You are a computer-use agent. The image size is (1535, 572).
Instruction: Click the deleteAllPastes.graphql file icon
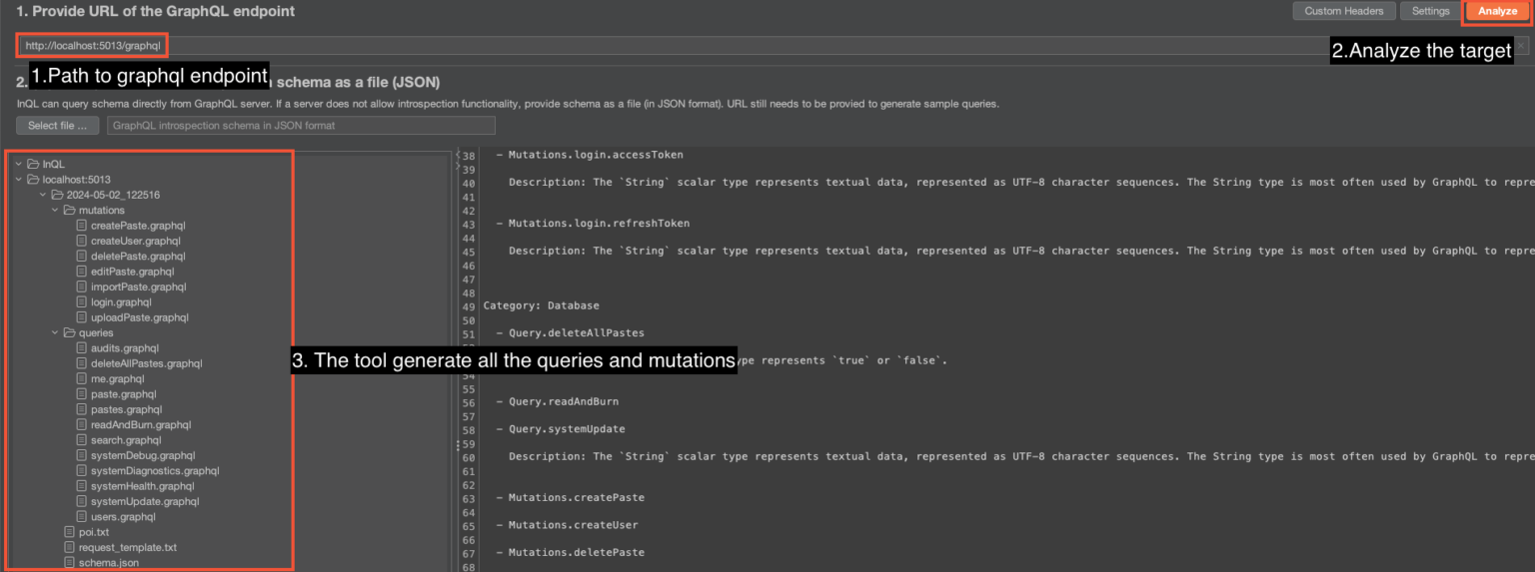point(82,364)
